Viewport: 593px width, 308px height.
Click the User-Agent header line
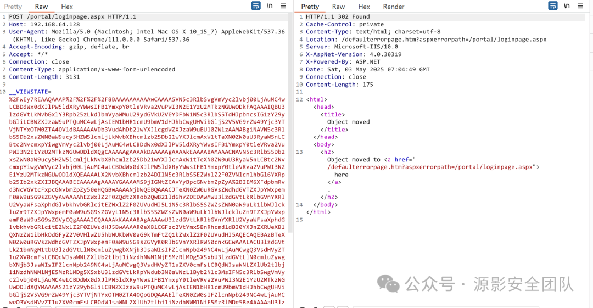147,36
